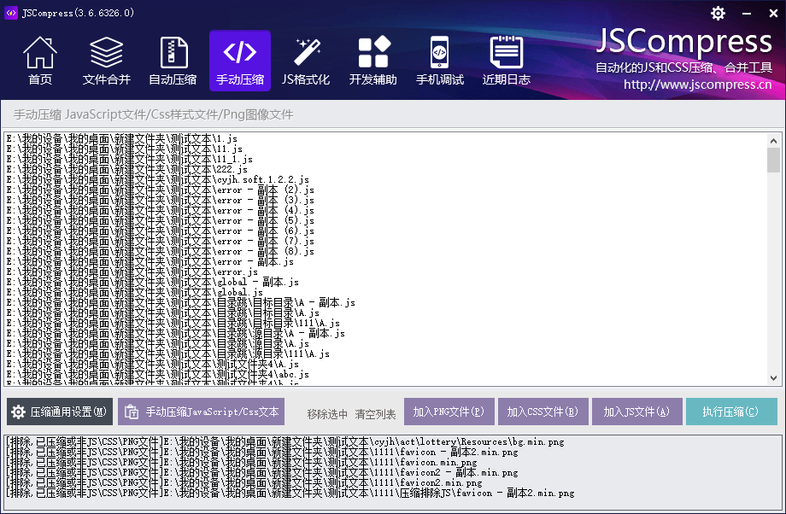Viewport: 786px width, 514px height.
Task: Click 加入JS文件(A) button
Action: [637, 412]
